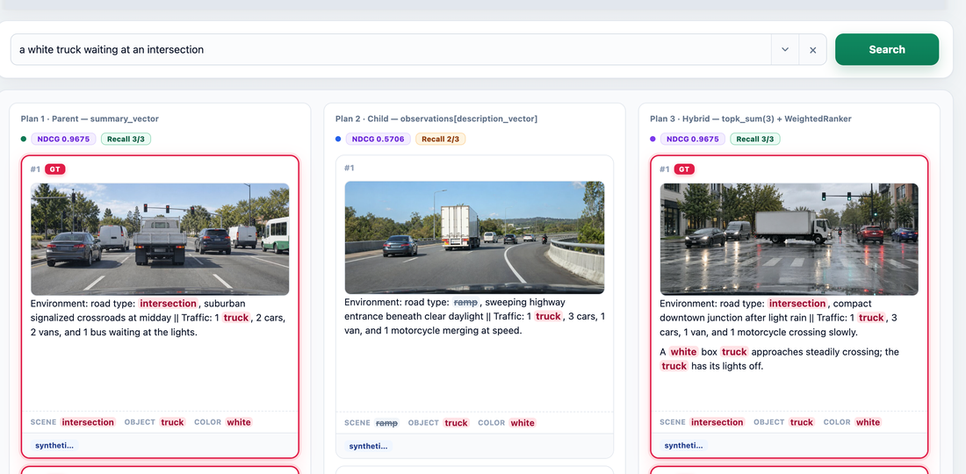Click Plan 1 OBJECT truck tag

[172, 422]
